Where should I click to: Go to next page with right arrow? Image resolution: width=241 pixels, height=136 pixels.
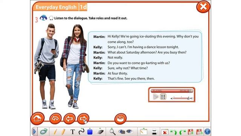[x=83, y=119]
